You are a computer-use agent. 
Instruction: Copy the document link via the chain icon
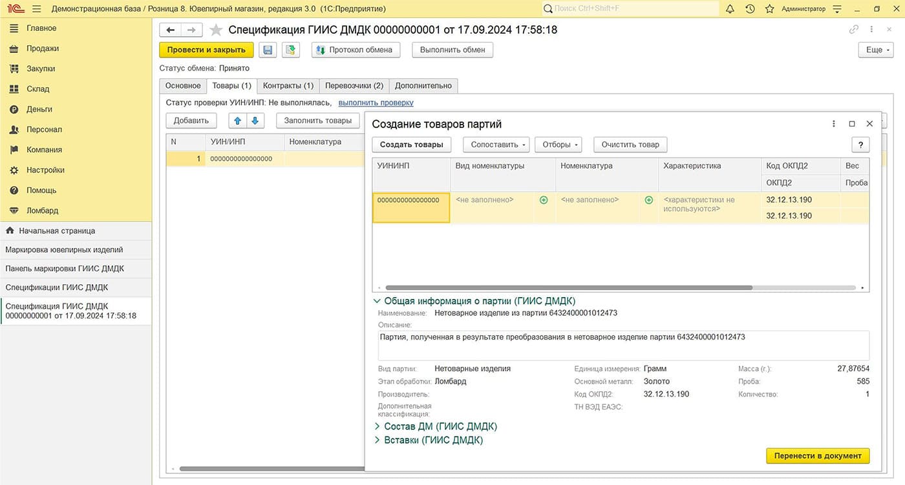(x=854, y=30)
